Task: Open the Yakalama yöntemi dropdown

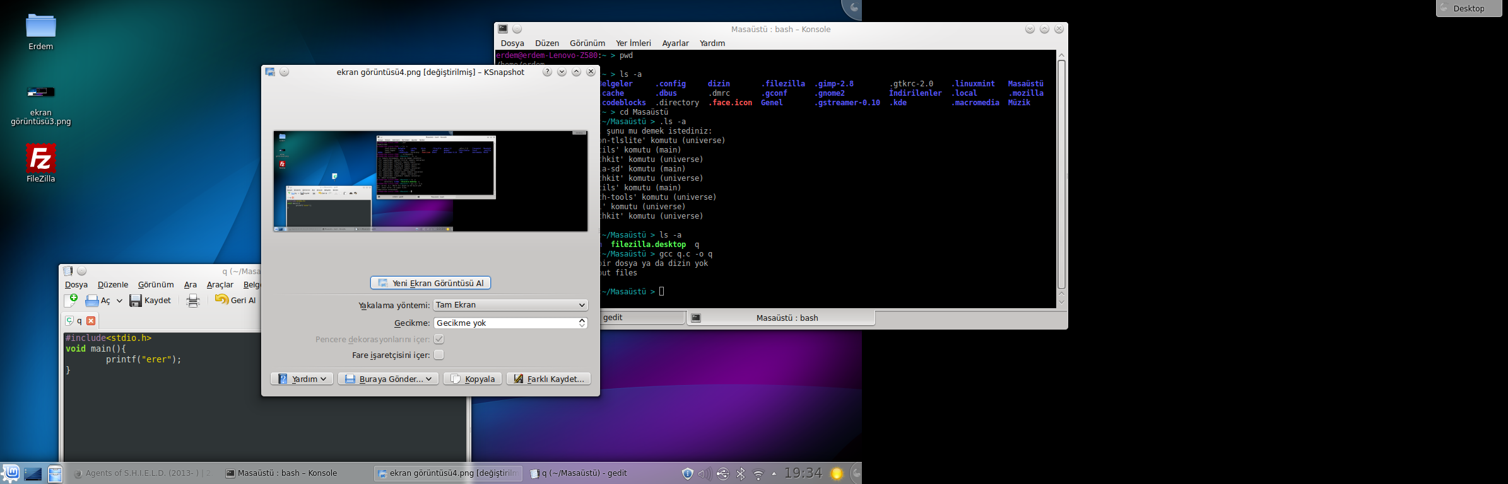Action: coord(510,305)
